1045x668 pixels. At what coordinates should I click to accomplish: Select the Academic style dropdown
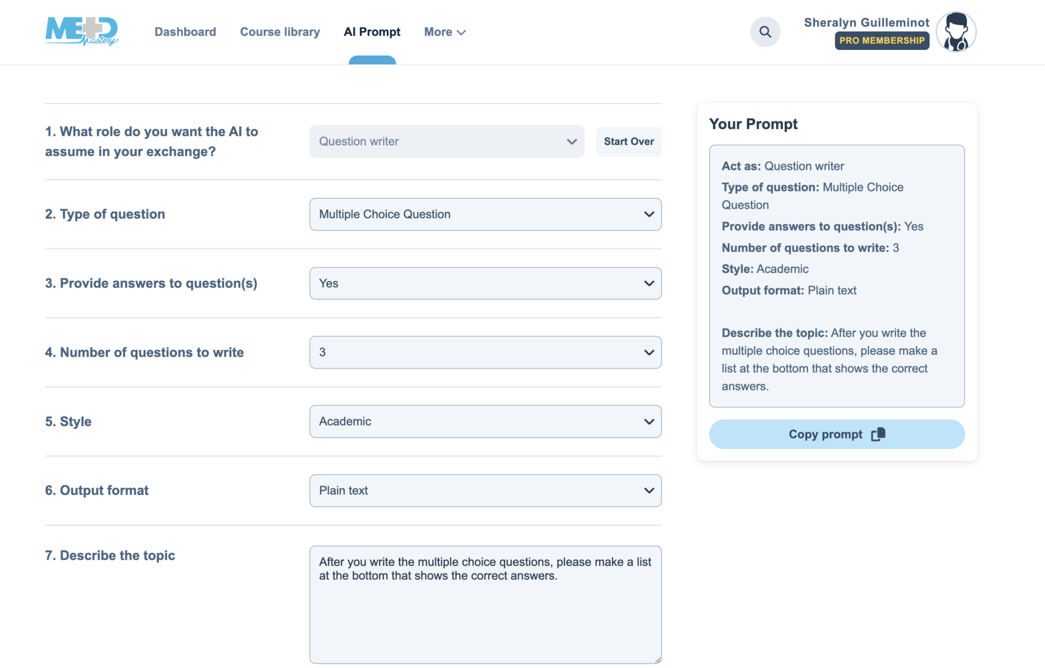coord(485,422)
